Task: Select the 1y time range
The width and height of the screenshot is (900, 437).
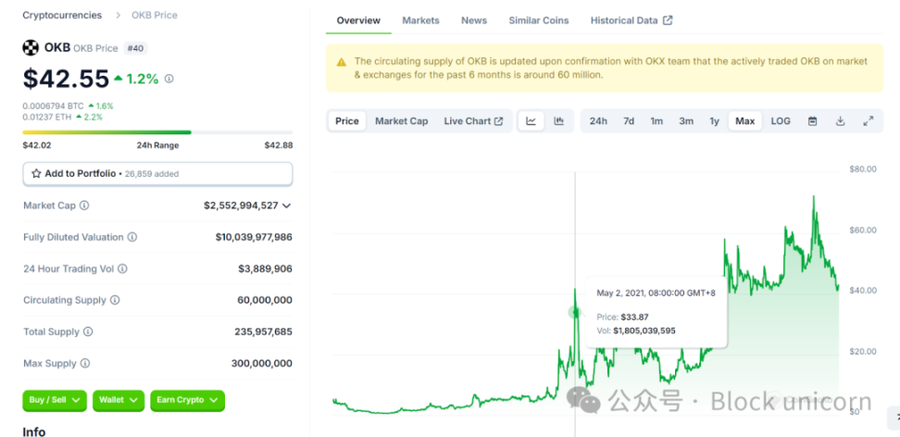Action: tap(714, 121)
